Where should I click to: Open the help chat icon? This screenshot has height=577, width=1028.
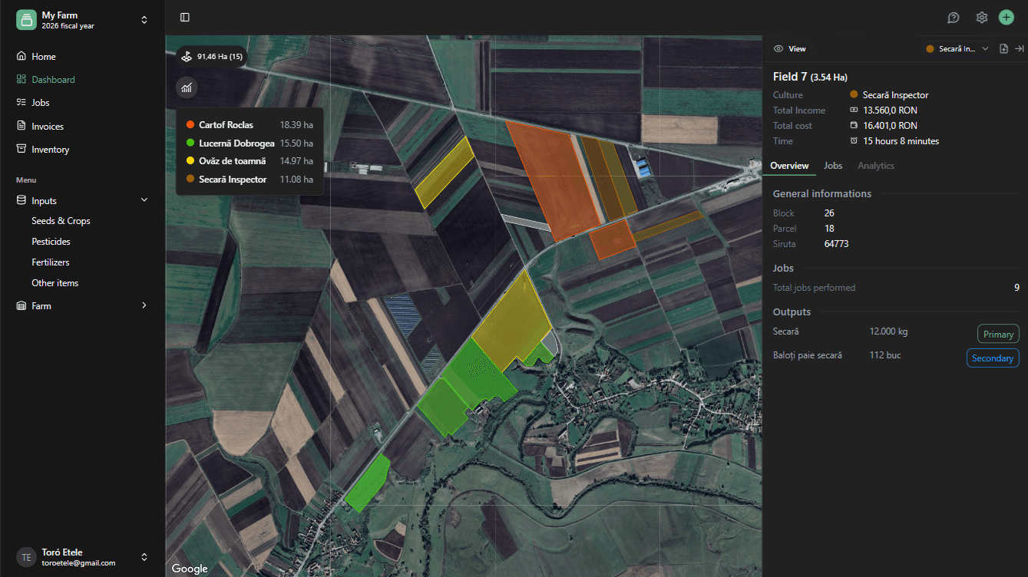coord(954,18)
